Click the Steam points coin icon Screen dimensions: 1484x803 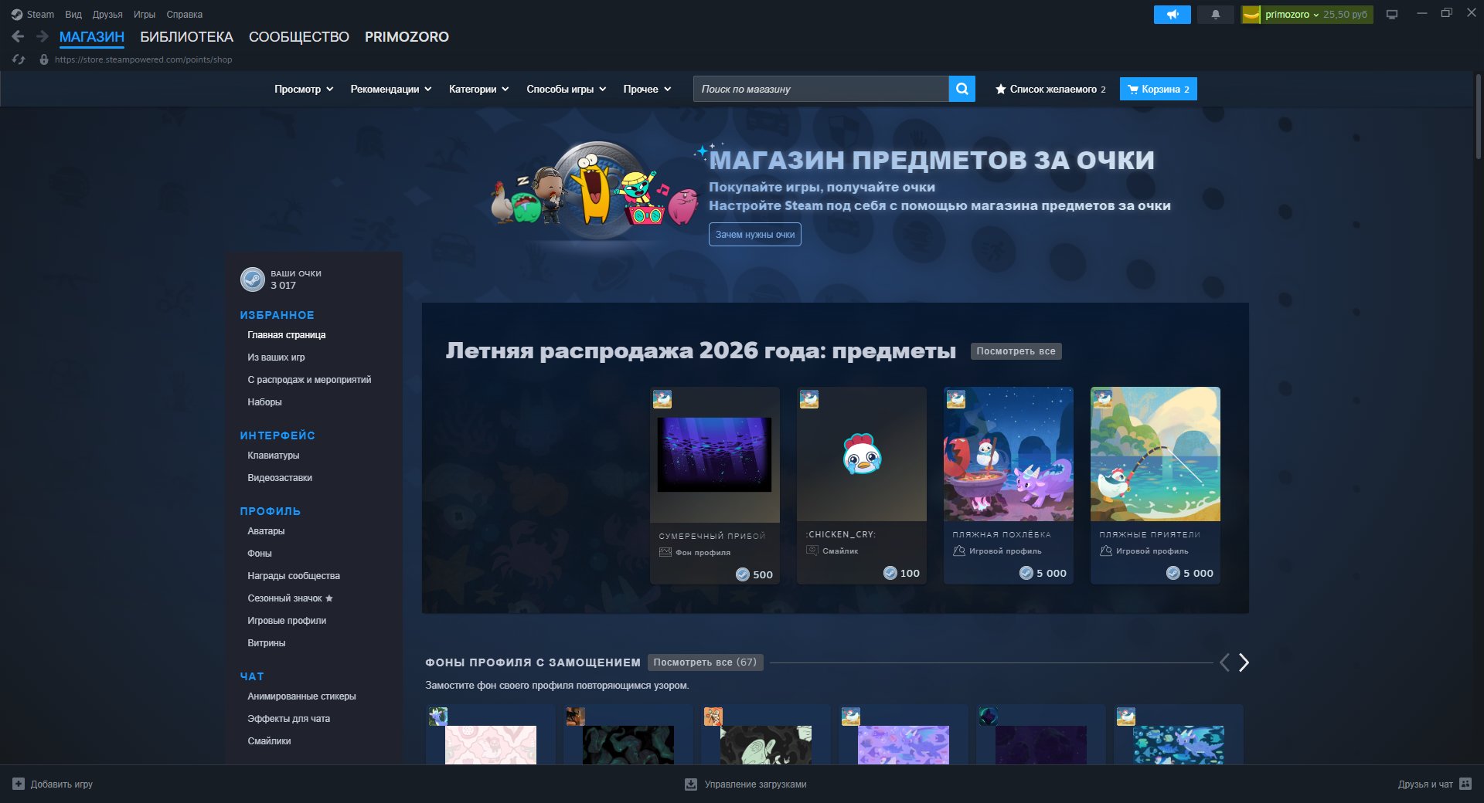coord(253,280)
